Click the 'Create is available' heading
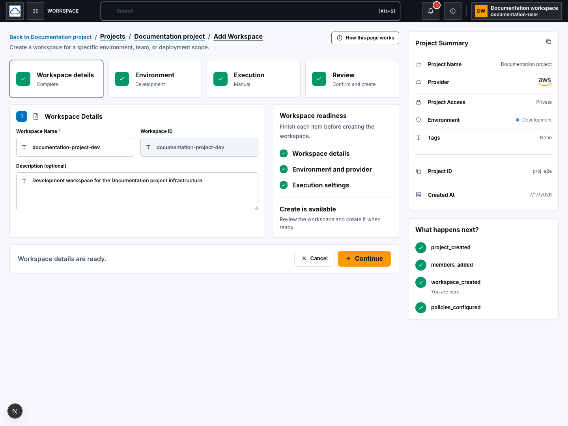This screenshot has height=426, width=568. point(308,209)
